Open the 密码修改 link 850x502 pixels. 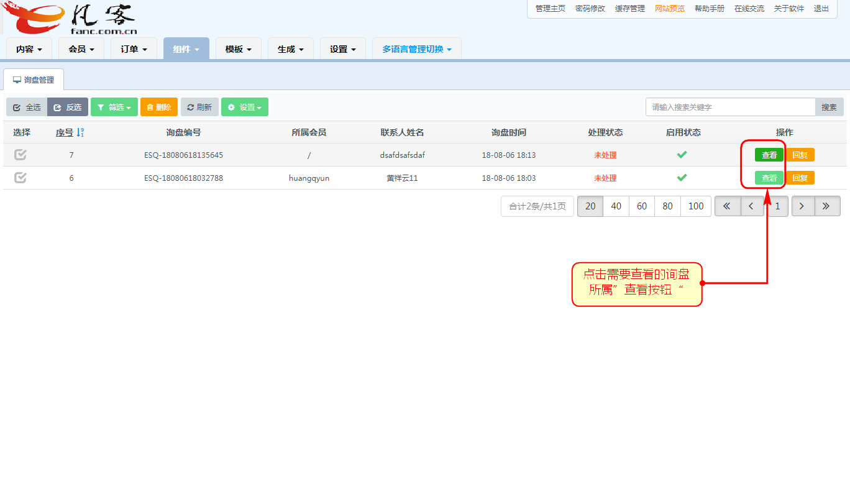point(590,9)
